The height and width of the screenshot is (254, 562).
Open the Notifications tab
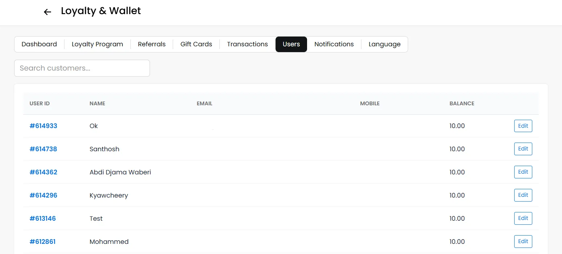coord(334,44)
